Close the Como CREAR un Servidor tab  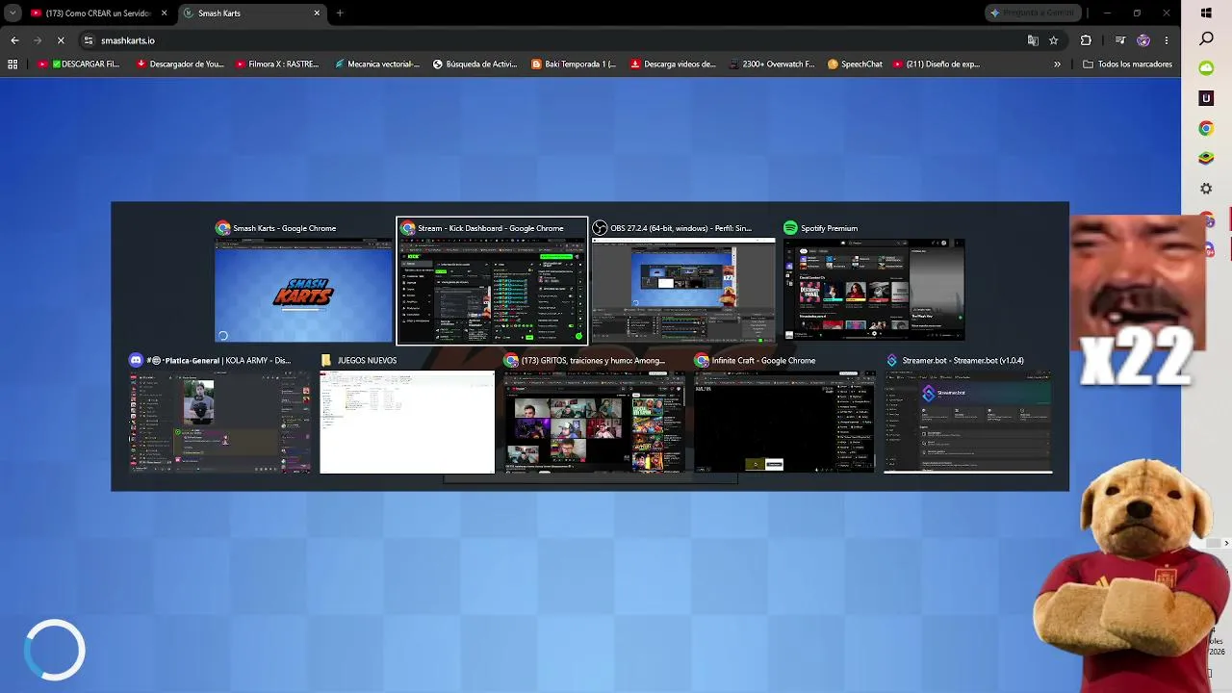[x=164, y=13]
